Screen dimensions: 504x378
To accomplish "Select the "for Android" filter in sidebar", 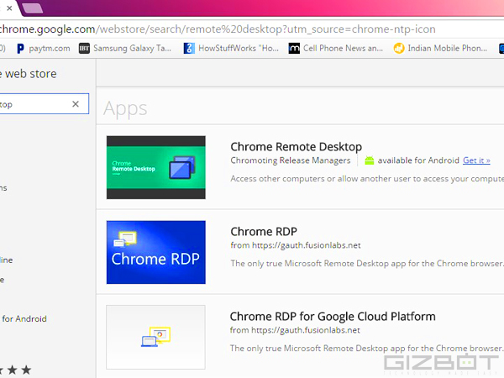I will point(24,319).
